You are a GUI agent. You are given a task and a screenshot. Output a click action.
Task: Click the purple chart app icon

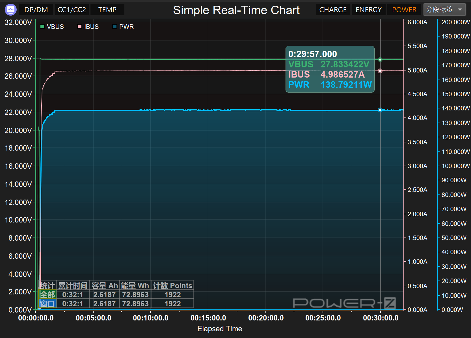pos(11,10)
